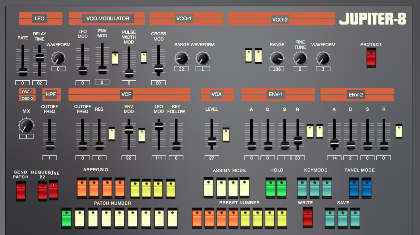Toggle the switch beside PULSE WIDTH MOD
Image resolution: width=420 pixels, height=235 pixels.
pyautogui.click(x=144, y=57)
